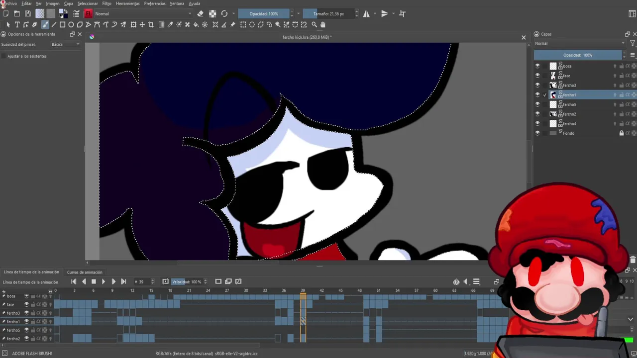The height and width of the screenshot is (358, 637).
Task: Activate the Transform tool
Action: click(133, 24)
